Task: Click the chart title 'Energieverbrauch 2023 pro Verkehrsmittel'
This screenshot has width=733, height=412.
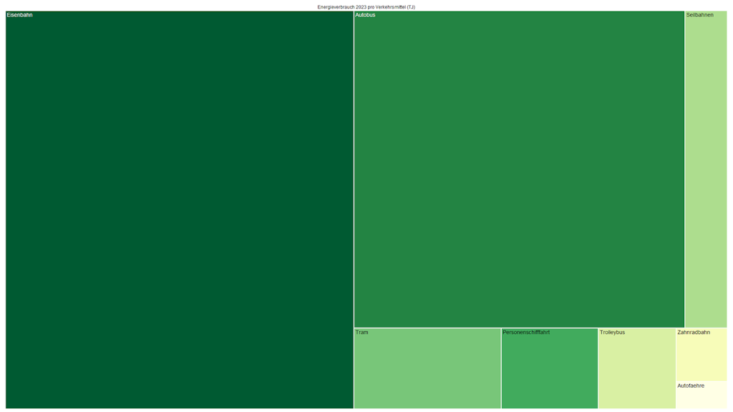Action: (366, 7)
